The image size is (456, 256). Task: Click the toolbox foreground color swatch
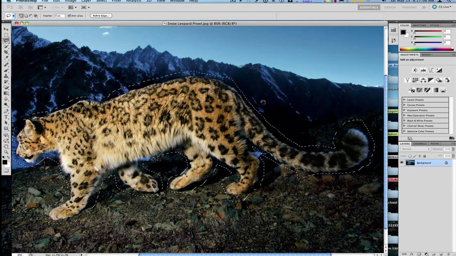[5, 162]
